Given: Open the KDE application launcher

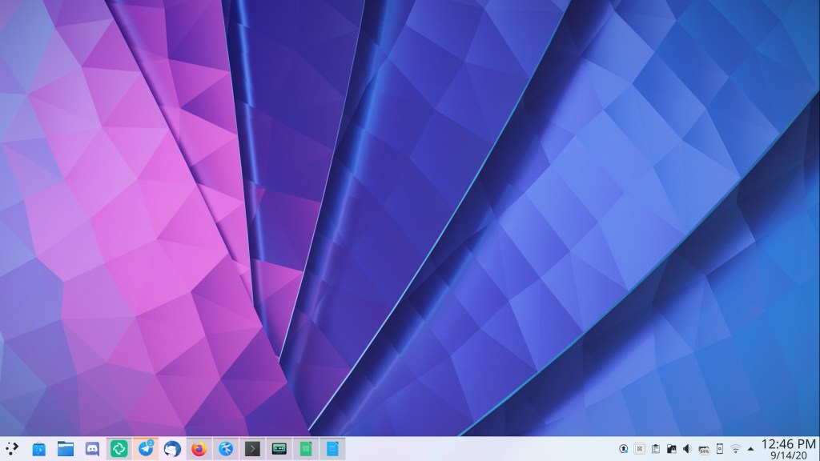Looking at the screenshot, I should (11, 449).
